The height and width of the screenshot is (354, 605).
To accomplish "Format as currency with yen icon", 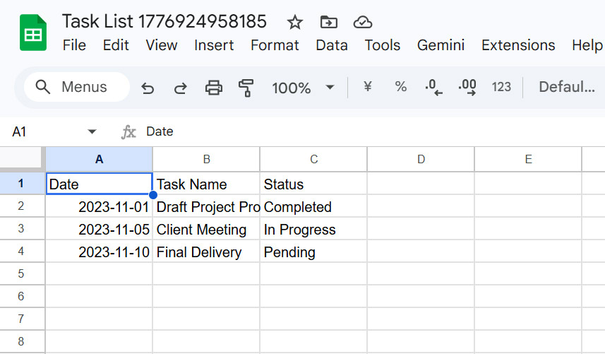I will coord(367,87).
